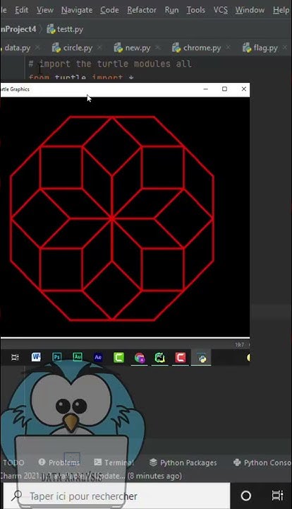Click the Task View icon in recorded taskbar

(x=15, y=358)
